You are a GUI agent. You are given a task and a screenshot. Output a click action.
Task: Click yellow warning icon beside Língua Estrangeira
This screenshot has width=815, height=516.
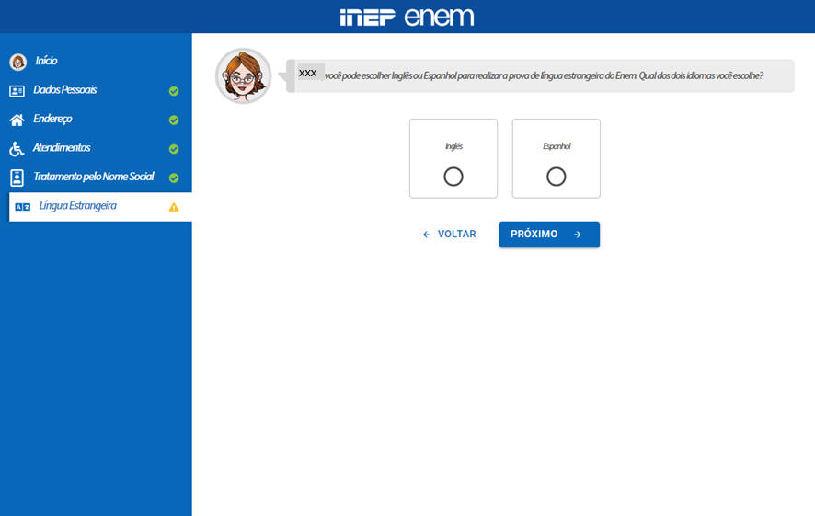click(174, 207)
